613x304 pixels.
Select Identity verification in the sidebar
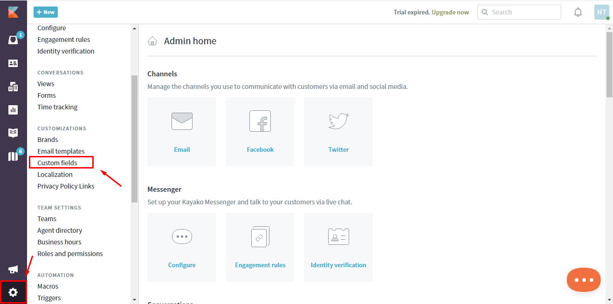pos(66,51)
